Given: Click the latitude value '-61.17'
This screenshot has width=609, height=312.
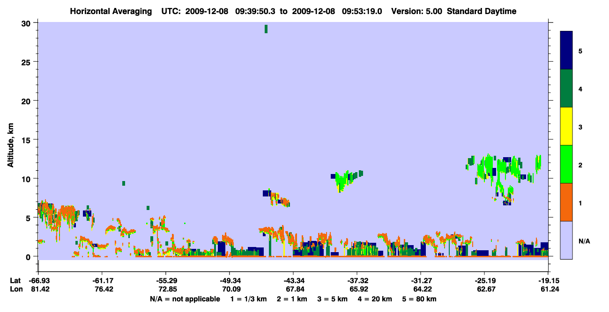Looking at the screenshot, I should click(102, 281).
